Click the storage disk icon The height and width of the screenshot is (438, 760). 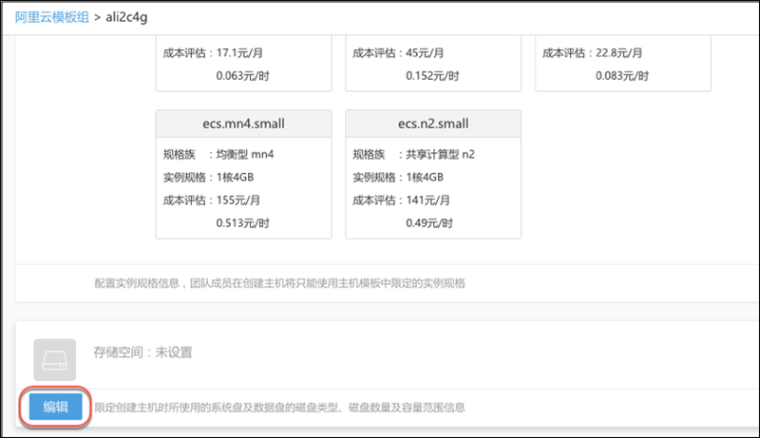click(54, 358)
